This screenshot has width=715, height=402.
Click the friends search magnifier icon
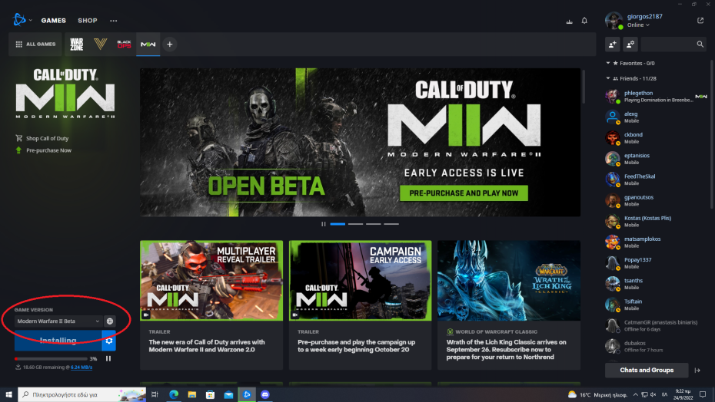click(700, 44)
